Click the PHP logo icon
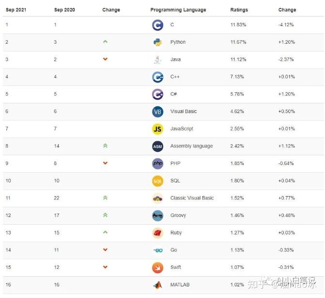 click(157, 164)
